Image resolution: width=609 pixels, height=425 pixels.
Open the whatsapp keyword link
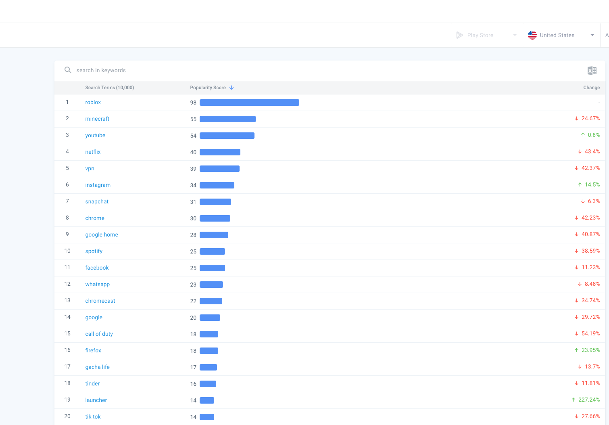coord(97,285)
